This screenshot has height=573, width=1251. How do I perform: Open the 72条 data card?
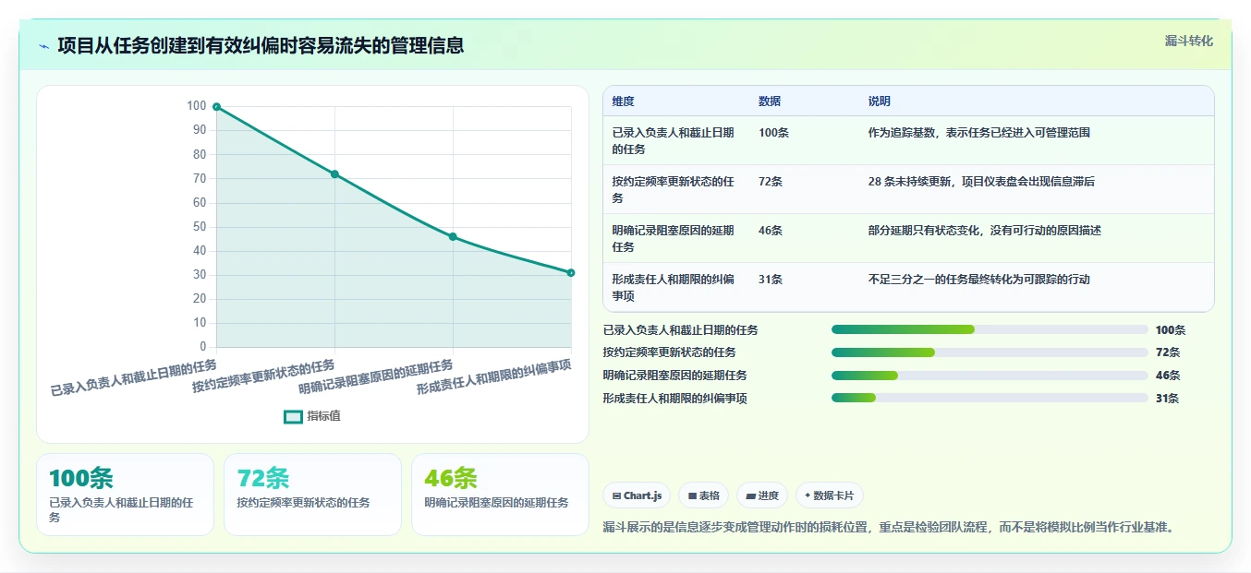pos(312,495)
